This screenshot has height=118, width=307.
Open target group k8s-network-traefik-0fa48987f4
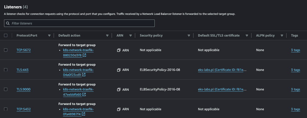click(78, 111)
